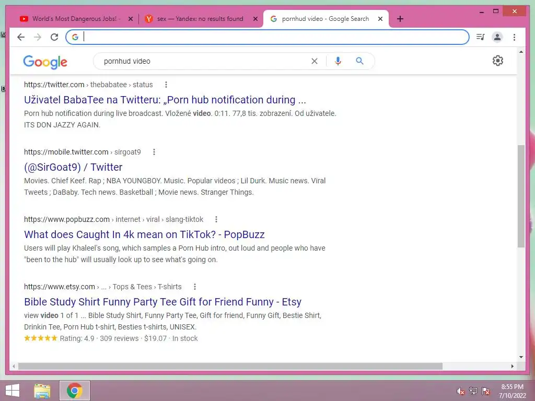
Task: Open the Bible Study Shirt Etsy result
Action: pyautogui.click(x=163, y=302)
